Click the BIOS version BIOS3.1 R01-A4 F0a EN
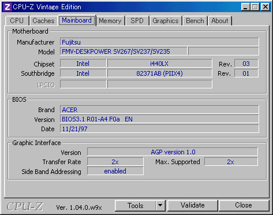 click(x=159, y=119)
